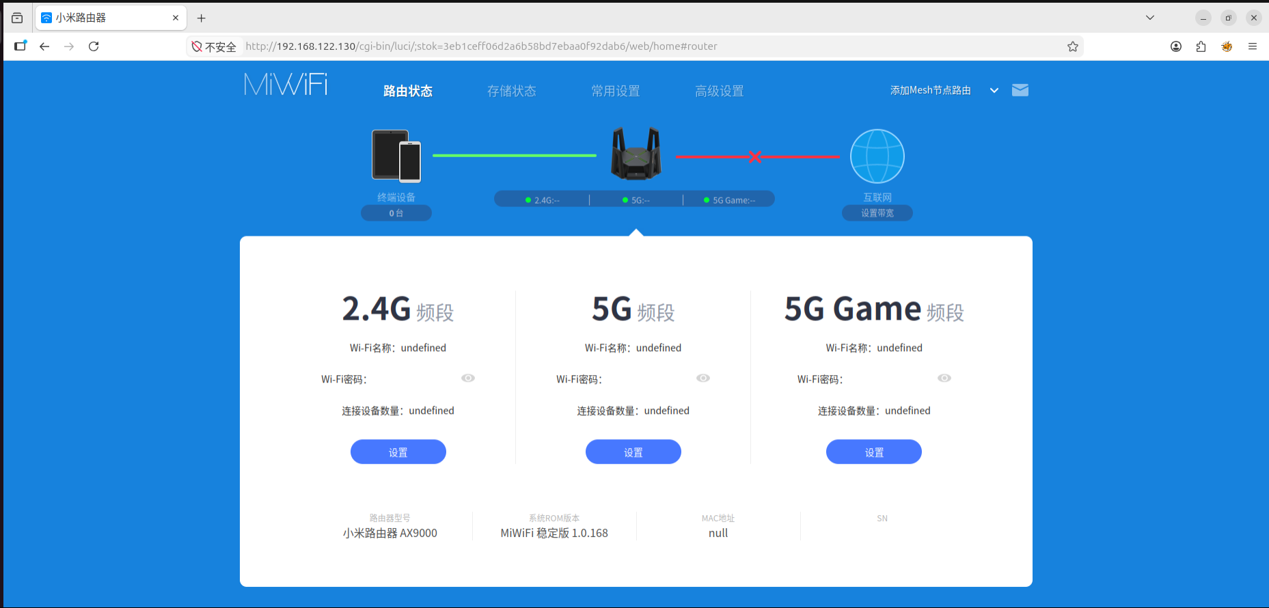Click the 终端设备 label

pos(396,197)
